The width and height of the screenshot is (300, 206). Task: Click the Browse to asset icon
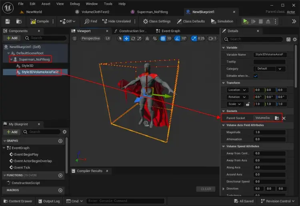click(x=19, y=21)
